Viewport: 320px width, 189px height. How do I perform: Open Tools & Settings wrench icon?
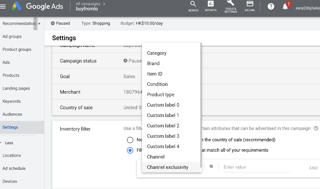pyautogui.click(x=231, y=6)
